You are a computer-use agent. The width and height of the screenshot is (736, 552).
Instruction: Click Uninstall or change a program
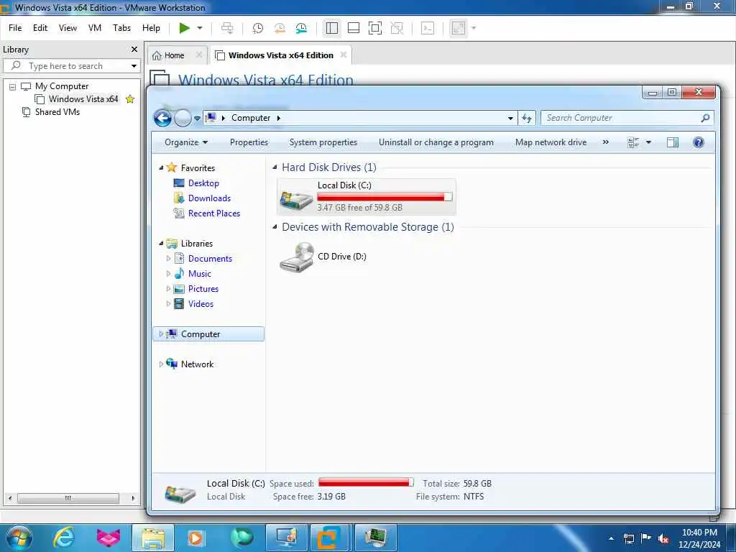[436, 142]
